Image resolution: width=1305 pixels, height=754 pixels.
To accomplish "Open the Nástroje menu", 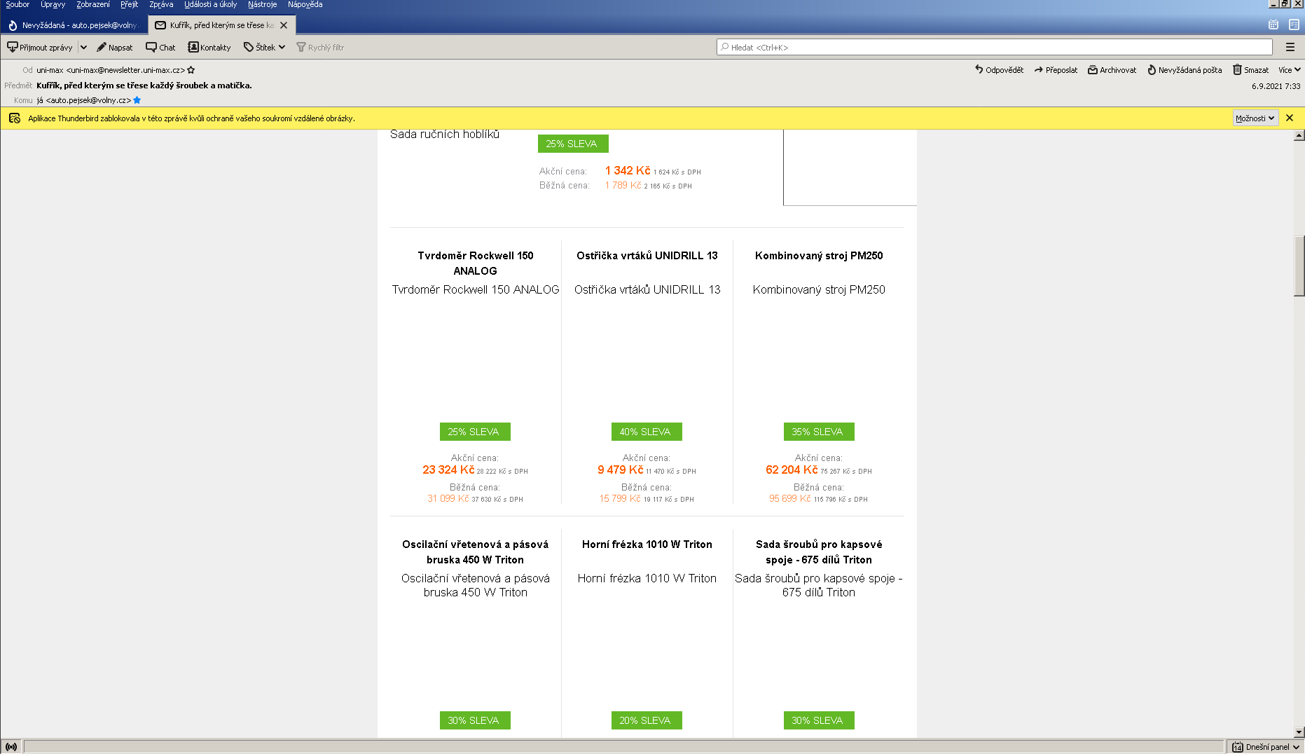I will tap(262, 5).
